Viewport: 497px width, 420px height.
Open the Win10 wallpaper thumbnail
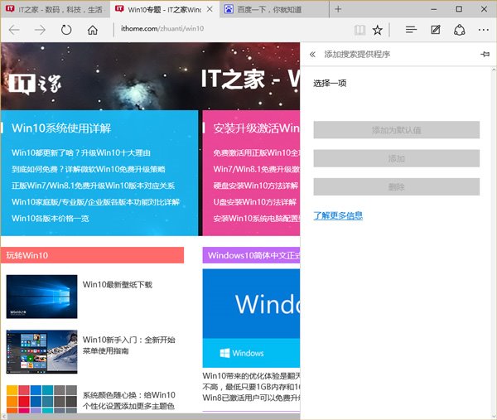click(42, 297)
